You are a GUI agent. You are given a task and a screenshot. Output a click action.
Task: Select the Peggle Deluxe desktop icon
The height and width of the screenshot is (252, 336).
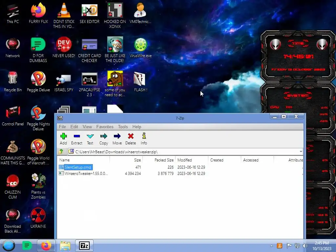point(38,82)
